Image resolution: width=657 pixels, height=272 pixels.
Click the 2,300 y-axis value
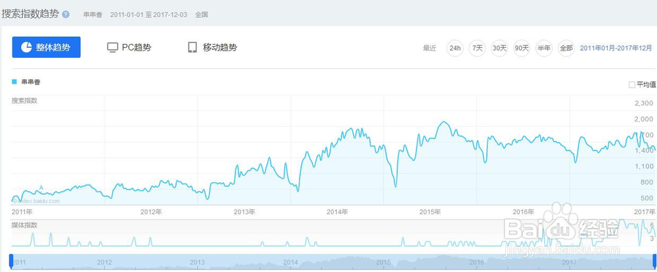(x=645, y=104)
